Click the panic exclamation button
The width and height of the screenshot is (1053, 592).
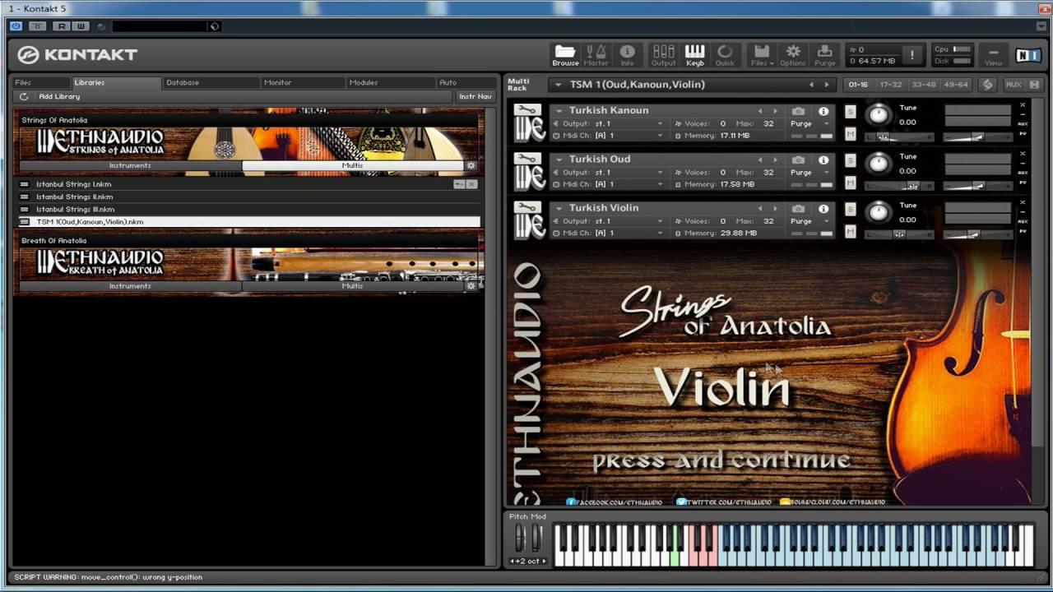pyautogui.click(x=912, y=55)
